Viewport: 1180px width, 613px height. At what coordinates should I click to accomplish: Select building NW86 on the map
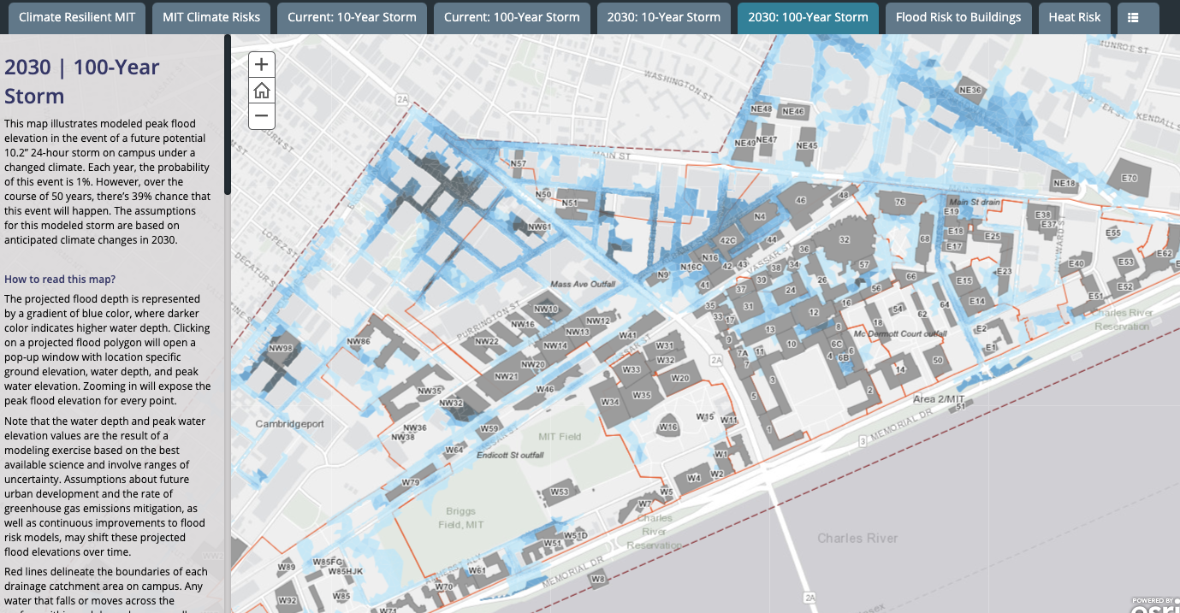click(x=359, y=342)
